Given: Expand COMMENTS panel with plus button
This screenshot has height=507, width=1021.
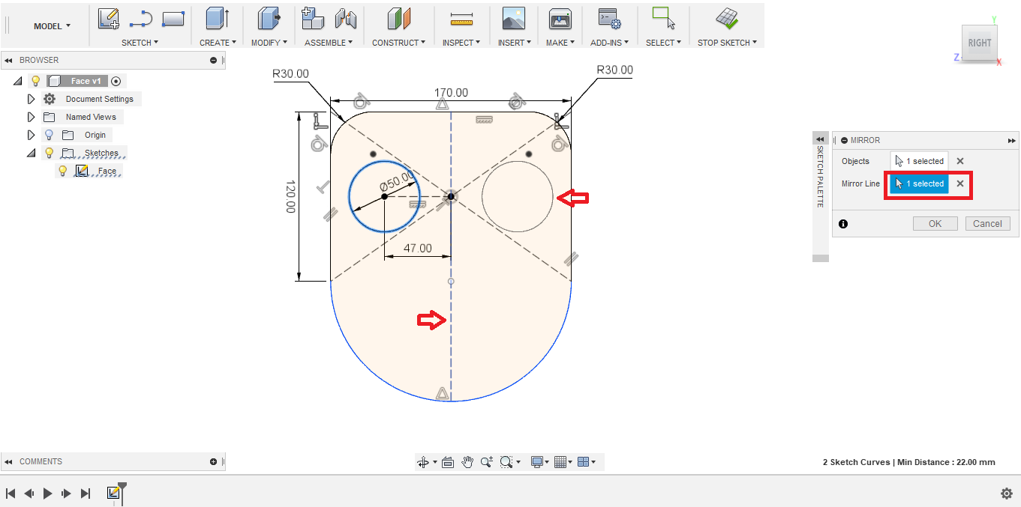Looking at the screenshot, I should pyautogui.click(x=214, y=462).
